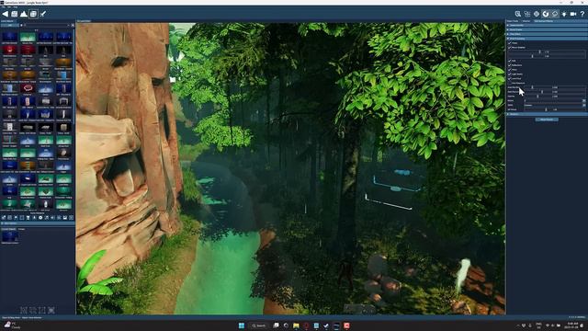588x331 pixels.
Task: Click the taskbar clock and date
Action: (572, 325)
